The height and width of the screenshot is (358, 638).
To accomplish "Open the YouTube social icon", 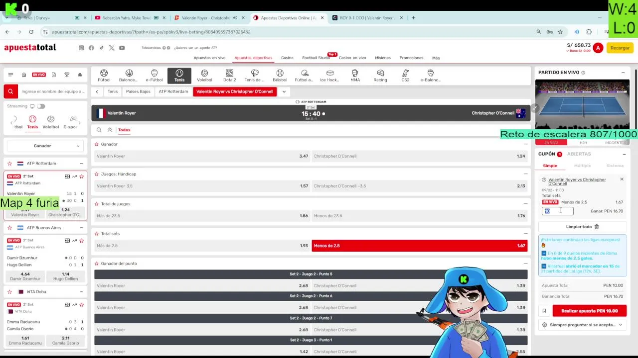I will coord(122,48).
